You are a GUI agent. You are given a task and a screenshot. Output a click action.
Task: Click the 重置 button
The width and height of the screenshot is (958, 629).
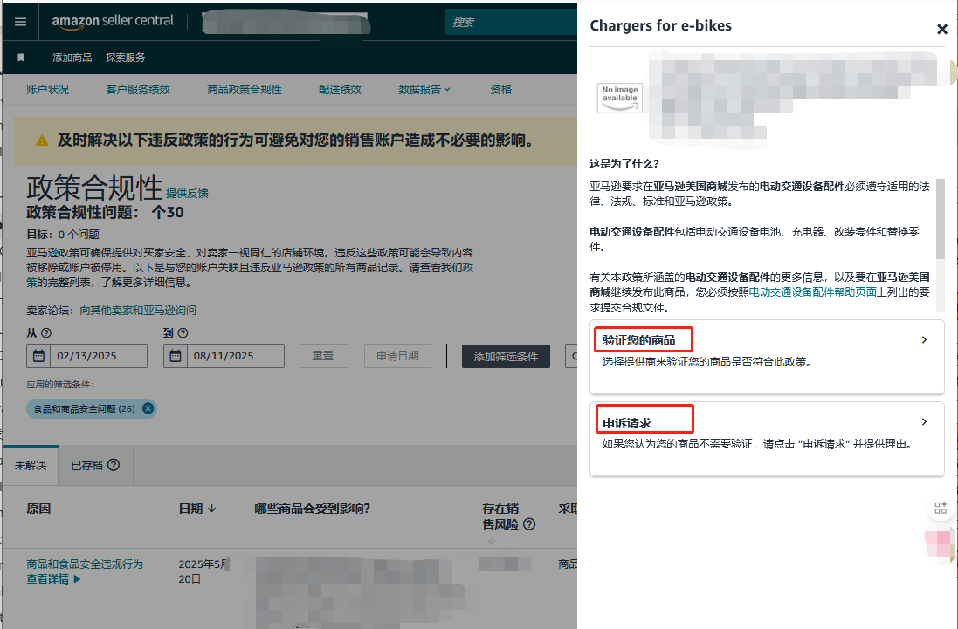point(324,356)
